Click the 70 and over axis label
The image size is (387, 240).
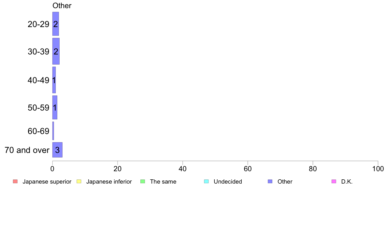27,150
